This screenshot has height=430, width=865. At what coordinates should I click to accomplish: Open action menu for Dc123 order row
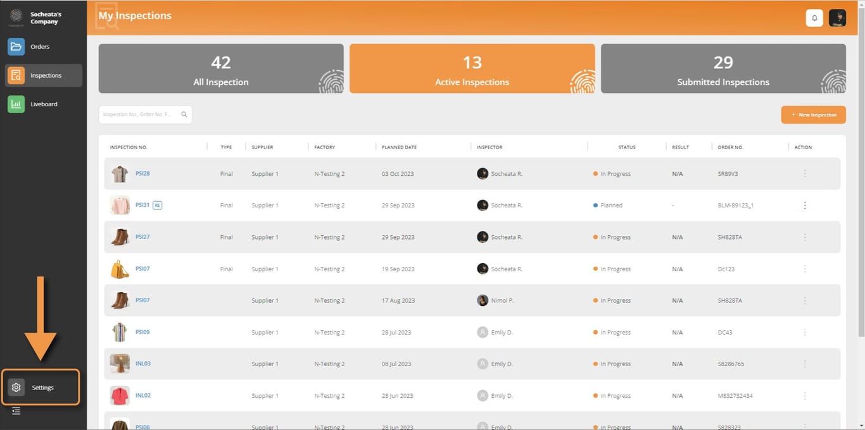805,269
